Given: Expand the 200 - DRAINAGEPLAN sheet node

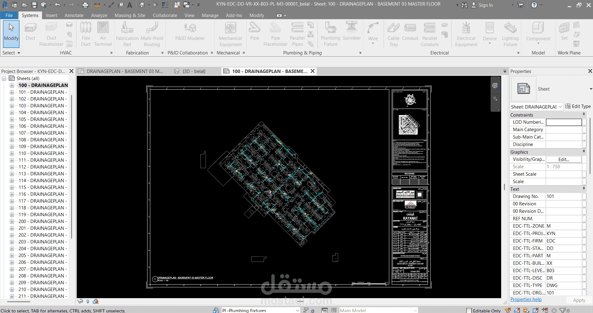Looking at the screenshot, I should click(12, 221).
